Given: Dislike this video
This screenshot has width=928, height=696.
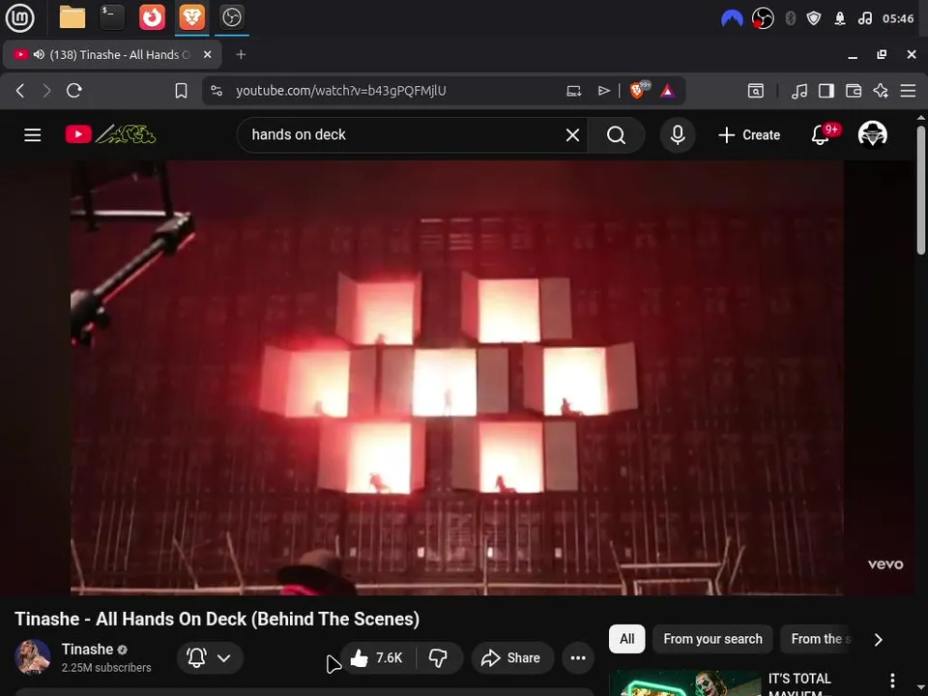Looking at the screenshot, I should click(x=438, y=657).
